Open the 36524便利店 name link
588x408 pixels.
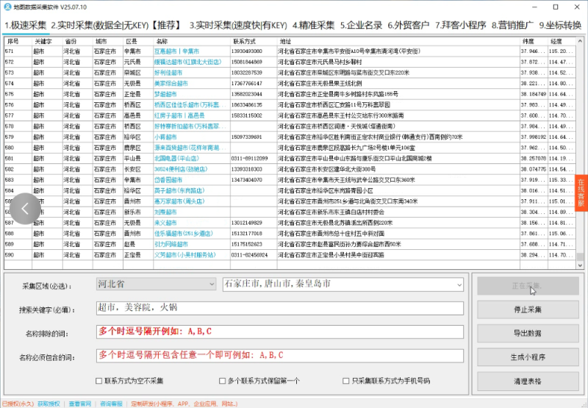(181, 169)
